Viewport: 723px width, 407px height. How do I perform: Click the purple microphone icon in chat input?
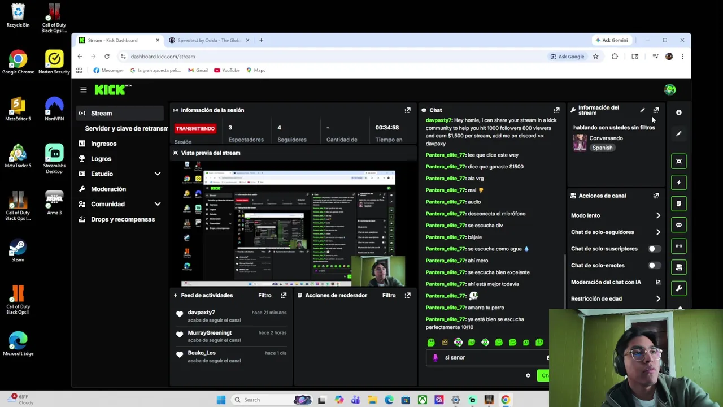click(435, 357)
